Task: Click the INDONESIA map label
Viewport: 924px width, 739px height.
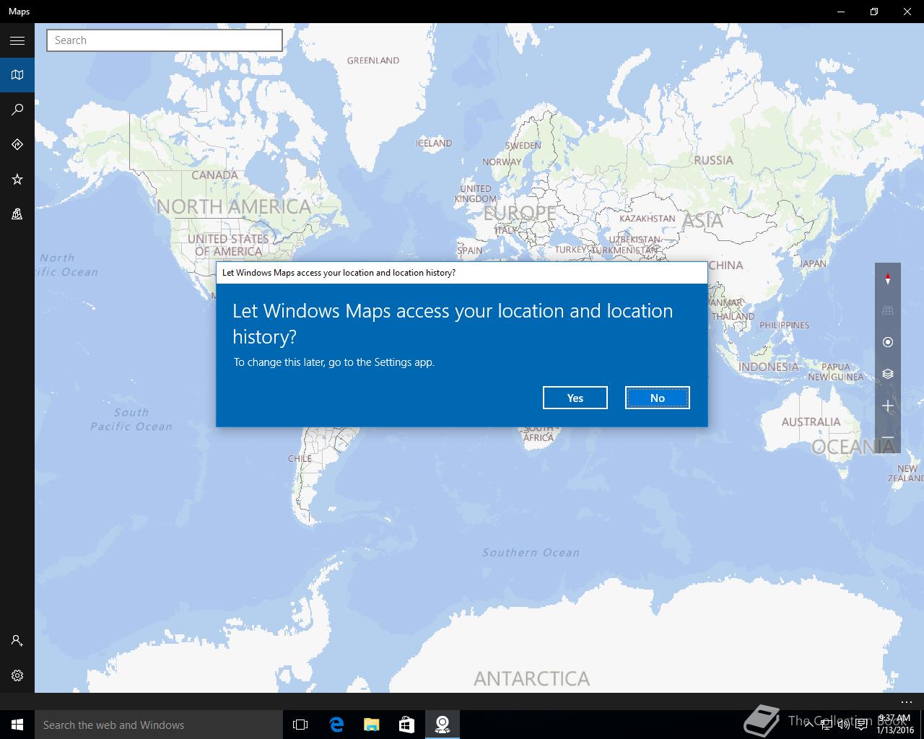Action: point(769,367)
